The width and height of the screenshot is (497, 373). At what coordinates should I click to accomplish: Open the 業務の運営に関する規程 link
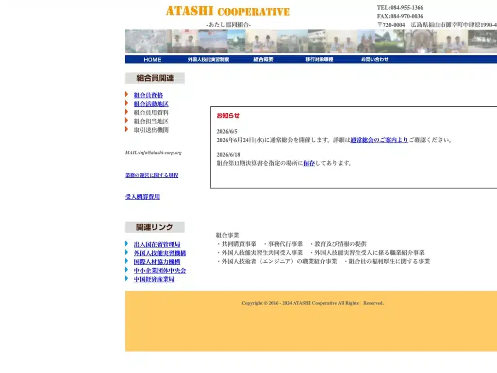tap(151, 175)
